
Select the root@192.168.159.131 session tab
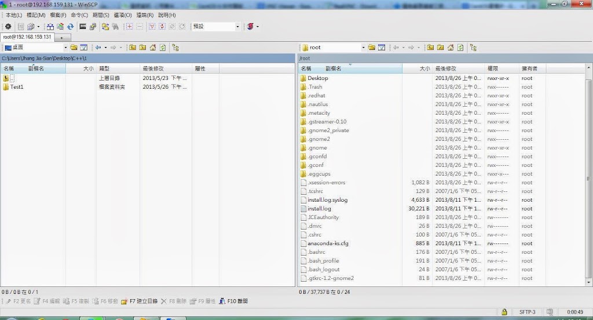(27, 37)
